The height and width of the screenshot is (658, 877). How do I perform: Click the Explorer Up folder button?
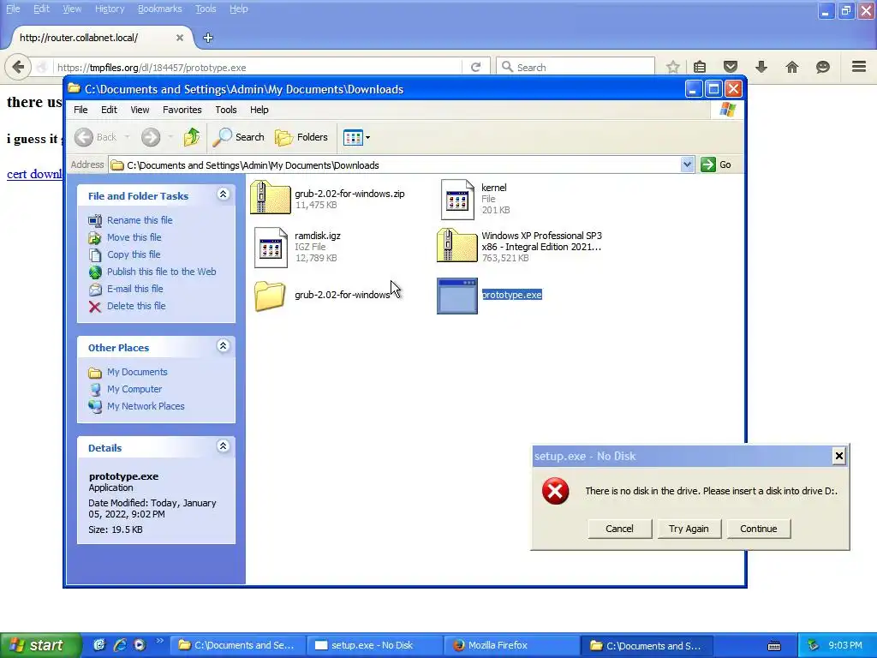[x=191, y=137]
